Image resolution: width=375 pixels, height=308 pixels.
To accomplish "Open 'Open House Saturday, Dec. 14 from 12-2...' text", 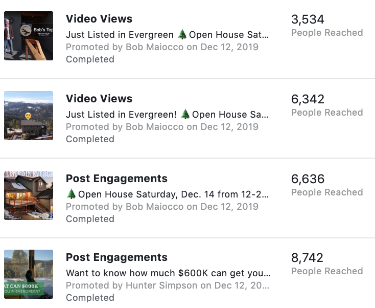I will [168, 194].
